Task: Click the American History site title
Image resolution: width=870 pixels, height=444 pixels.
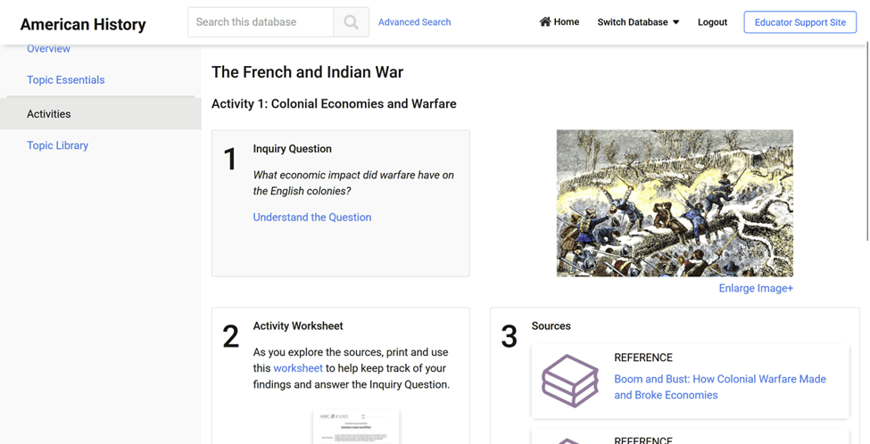Action: tap(83, 24)
